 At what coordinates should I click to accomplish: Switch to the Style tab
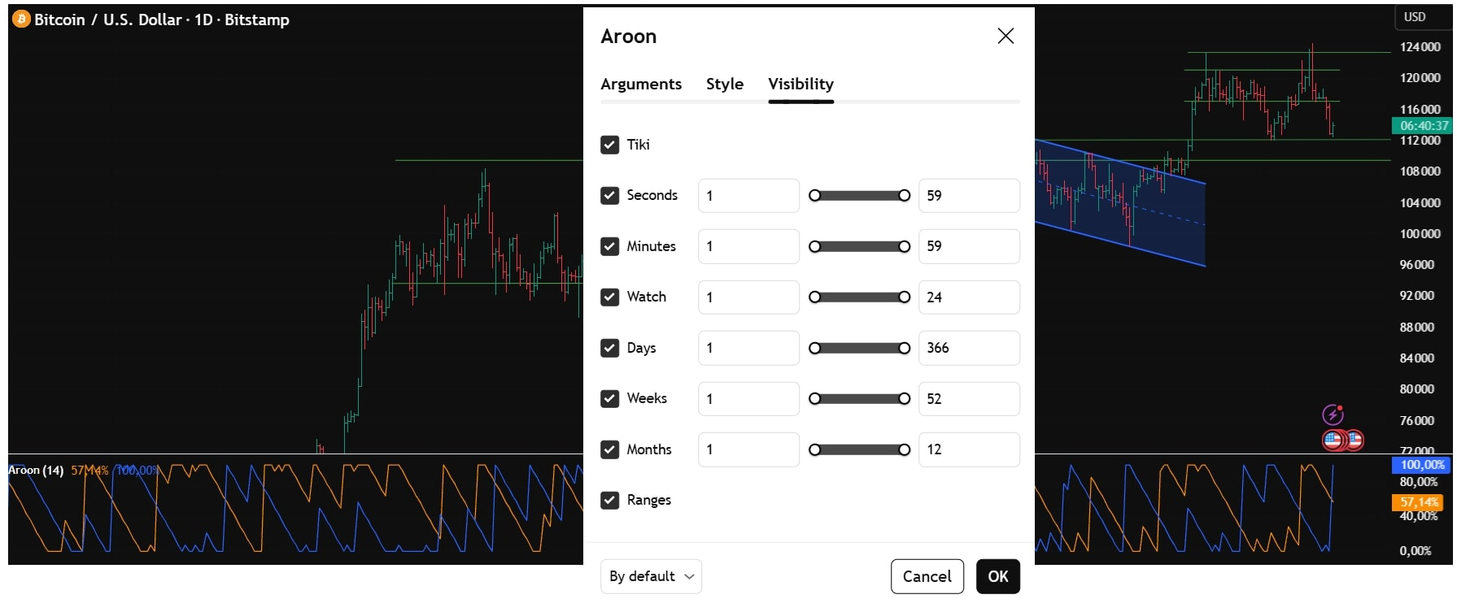(724, 85)
